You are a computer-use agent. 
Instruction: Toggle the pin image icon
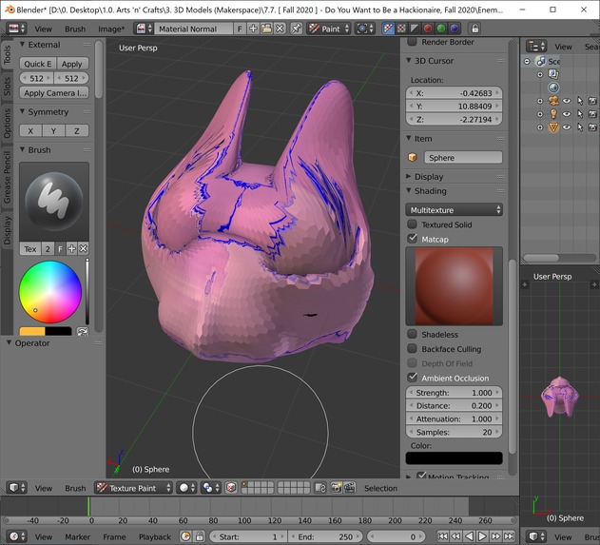tap(296, 29)
